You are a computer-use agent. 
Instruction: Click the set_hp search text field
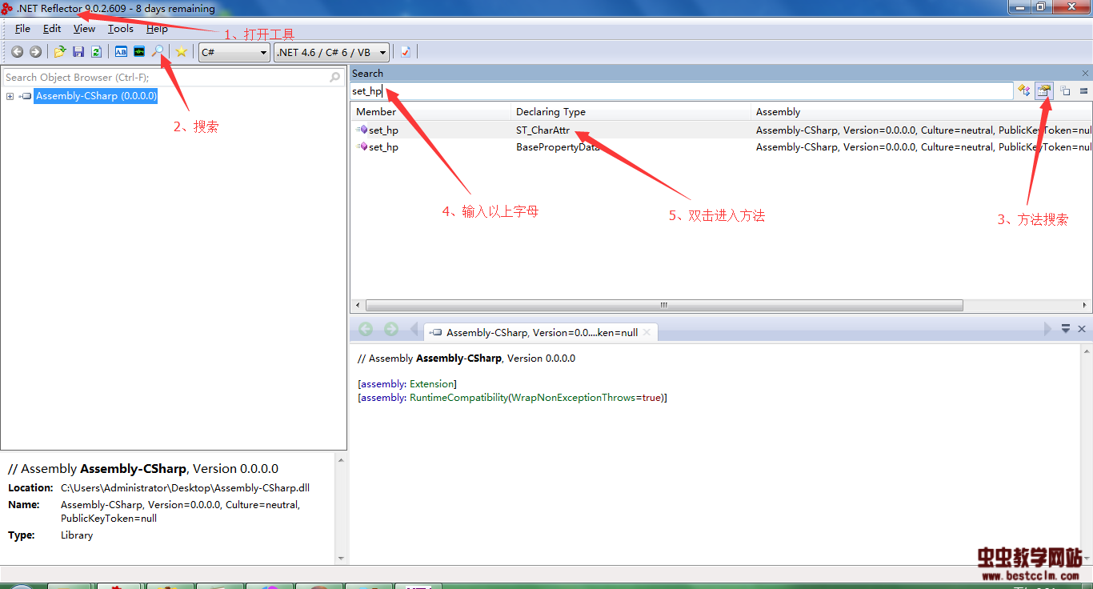click(x=682, y=91)
